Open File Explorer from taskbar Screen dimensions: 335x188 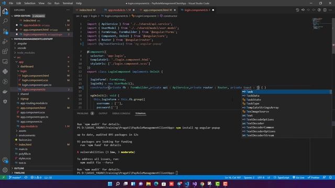(x=149, y=184)
